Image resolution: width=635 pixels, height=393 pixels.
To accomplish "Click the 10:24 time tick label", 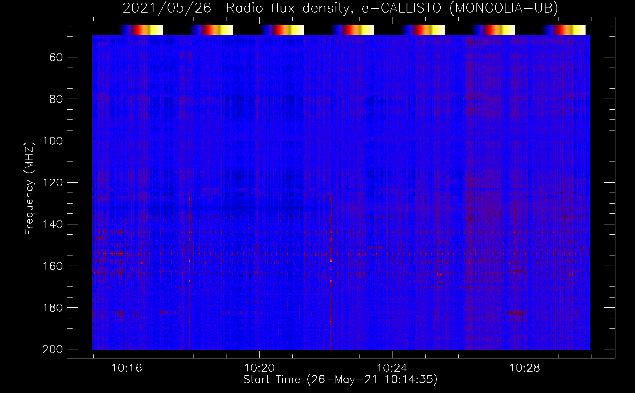I will [392, 368].
